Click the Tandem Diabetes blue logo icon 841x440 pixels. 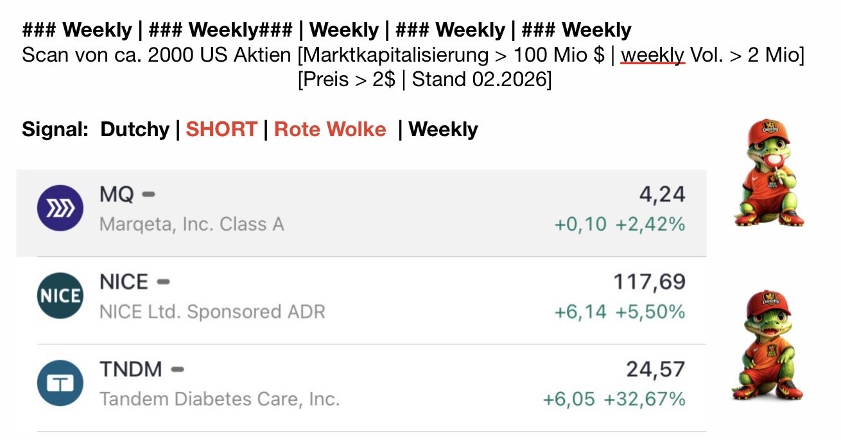pyautogui.click(x=60, y=383)
